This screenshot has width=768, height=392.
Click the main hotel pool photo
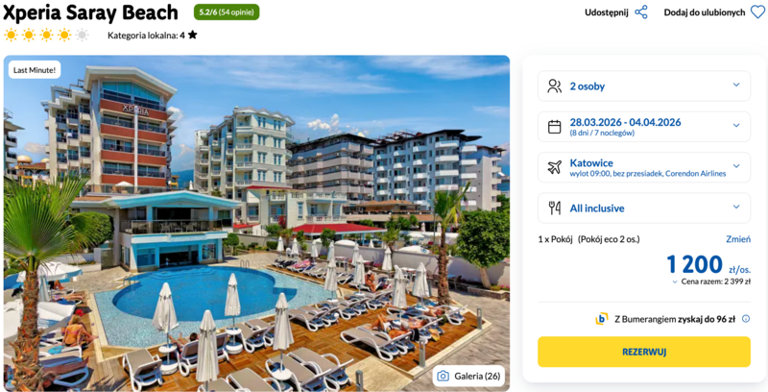256,223
